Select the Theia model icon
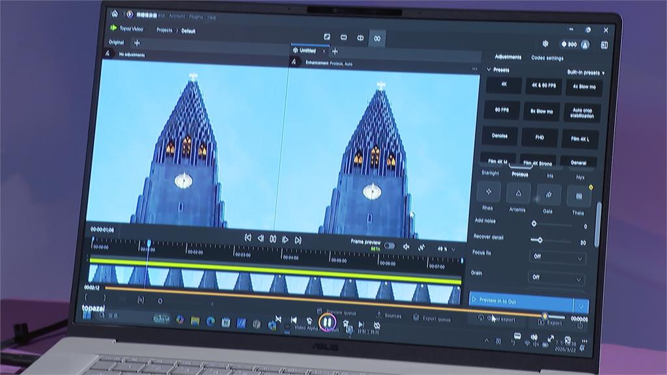Image resolution: width=667 pixels, height=375 pixels. [578, 195]
